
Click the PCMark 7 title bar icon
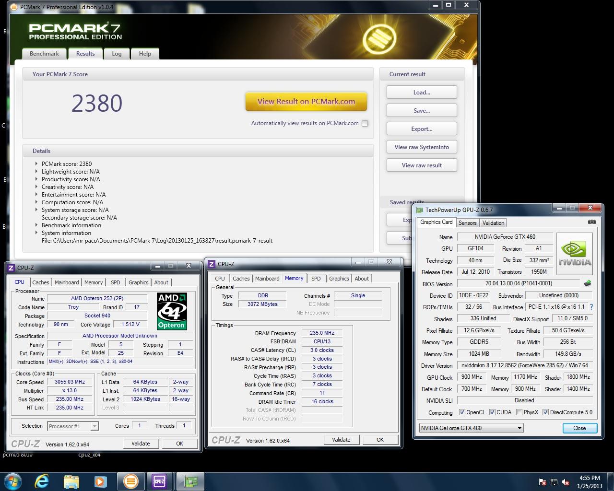(x=14, y=7)
